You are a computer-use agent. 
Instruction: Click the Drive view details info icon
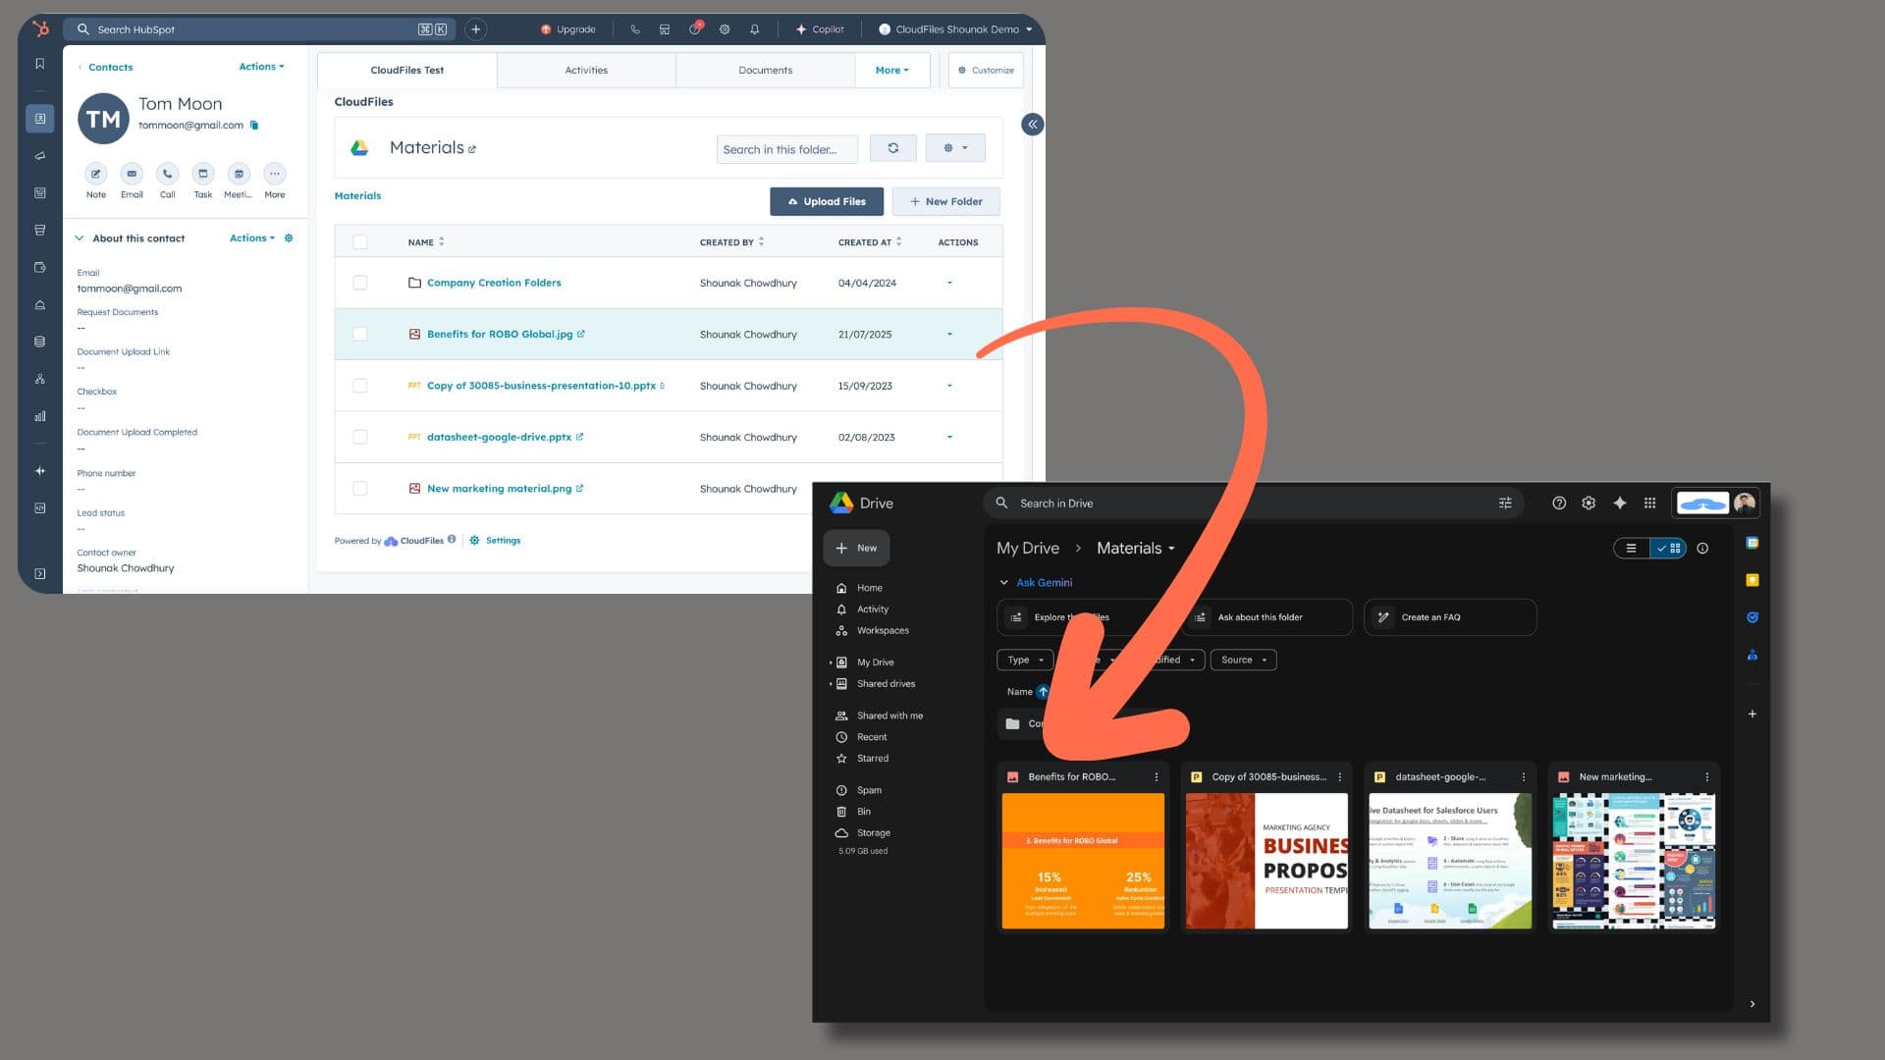(x=1702, y=549)
